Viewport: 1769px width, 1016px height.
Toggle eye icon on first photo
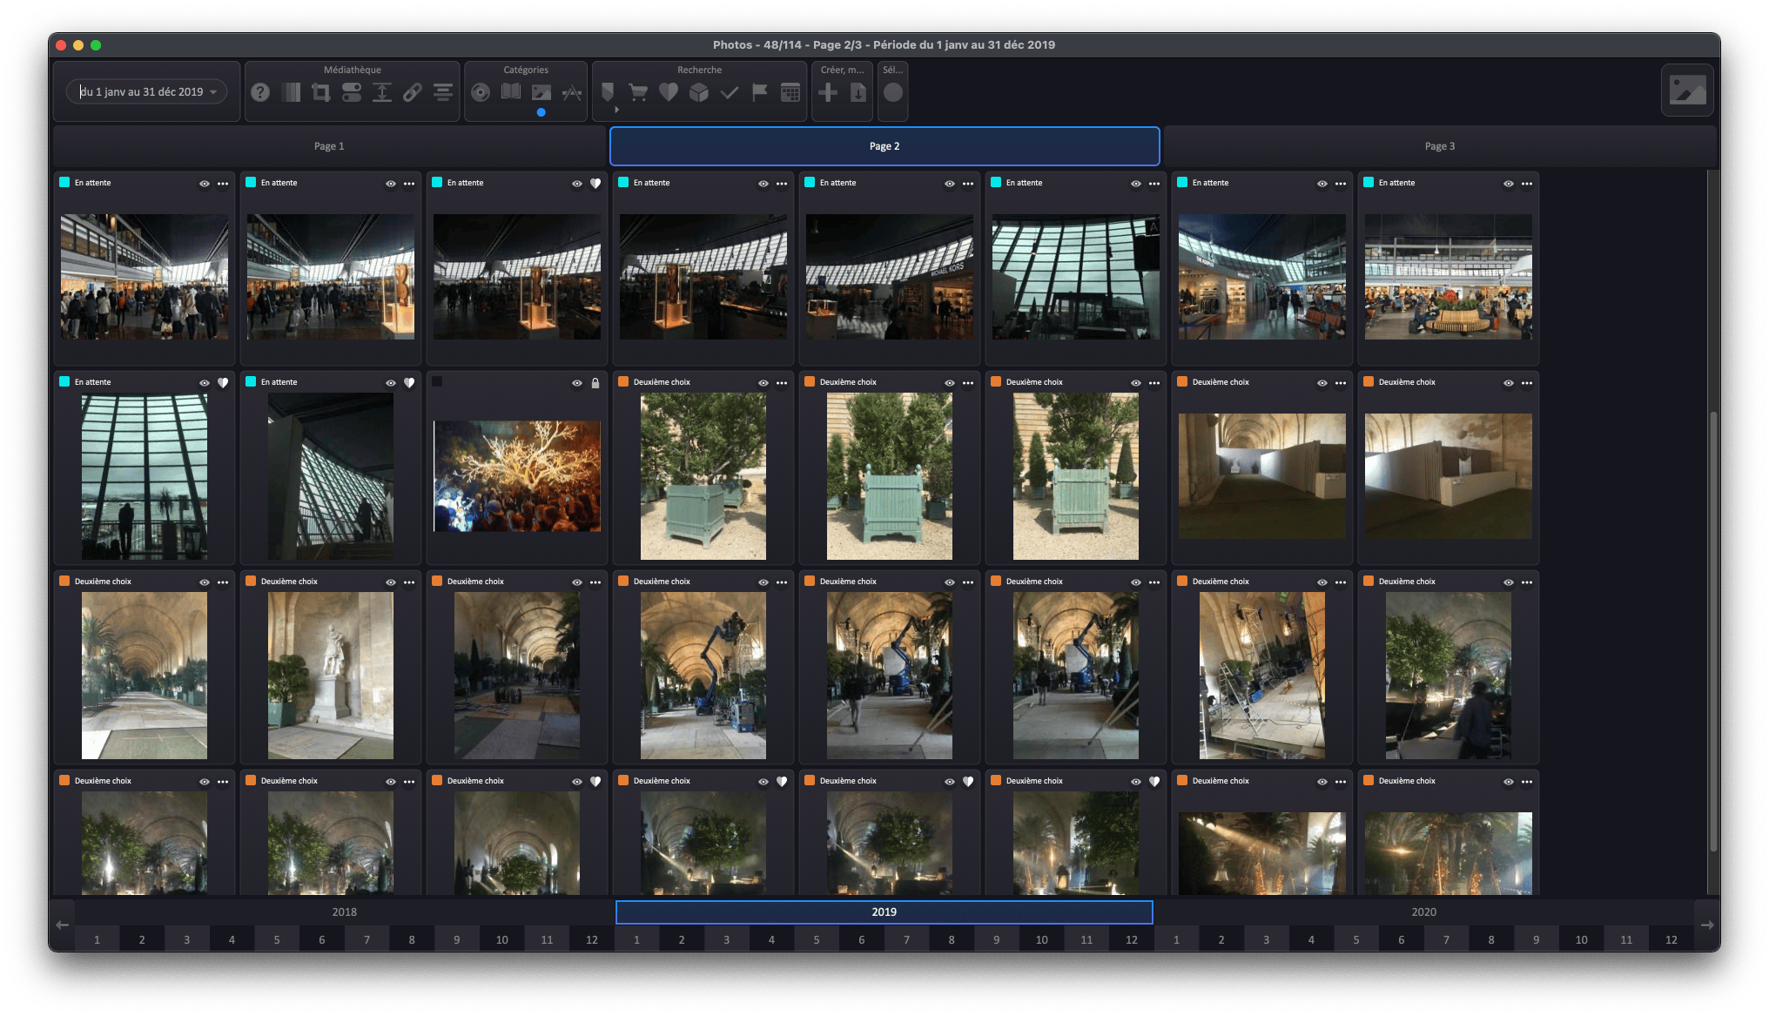click(x=205, y=184)
